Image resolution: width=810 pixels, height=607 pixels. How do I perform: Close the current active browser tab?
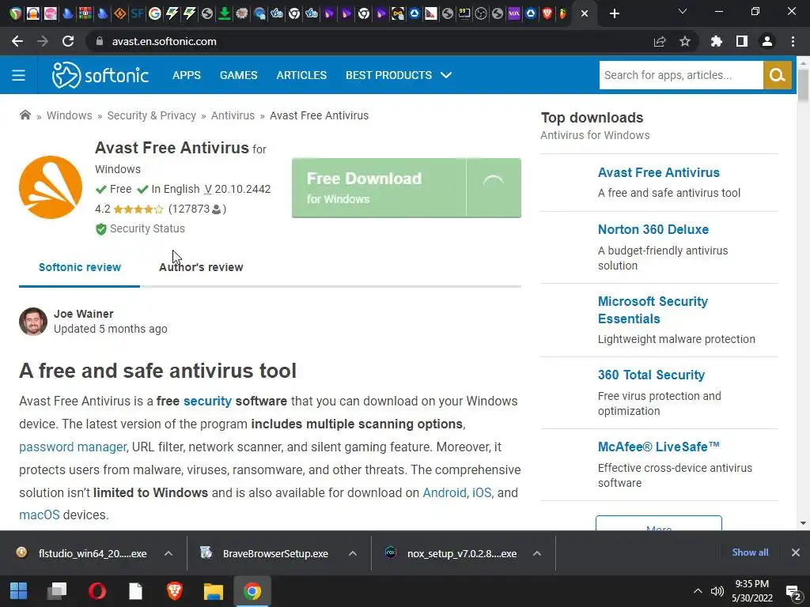click(x=585, y=13)
